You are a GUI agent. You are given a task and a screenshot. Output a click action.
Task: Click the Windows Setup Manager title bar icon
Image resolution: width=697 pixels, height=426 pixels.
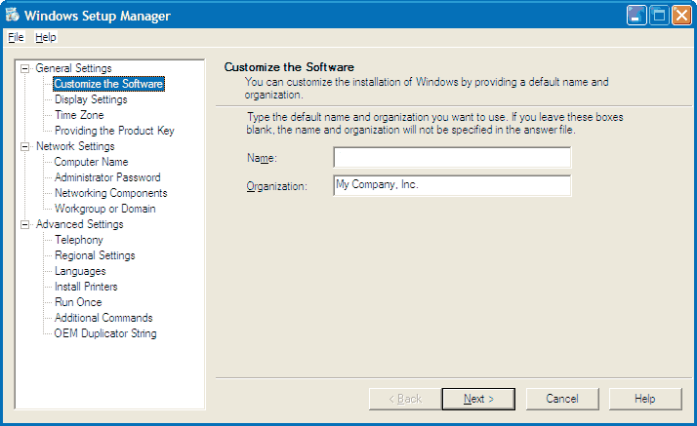point(12,16)
